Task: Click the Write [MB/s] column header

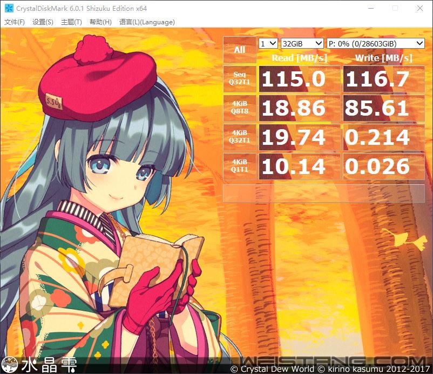Action: tap(383, 58)
